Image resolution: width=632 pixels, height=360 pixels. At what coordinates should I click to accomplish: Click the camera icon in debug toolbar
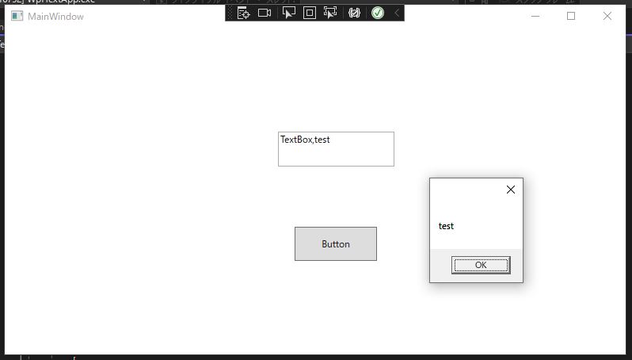[x=265, y=13]
